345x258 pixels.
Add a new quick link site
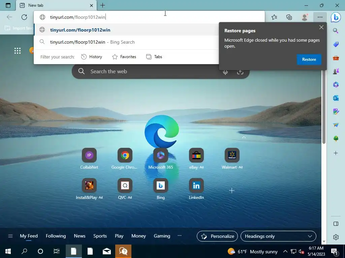tap(232, 190)
